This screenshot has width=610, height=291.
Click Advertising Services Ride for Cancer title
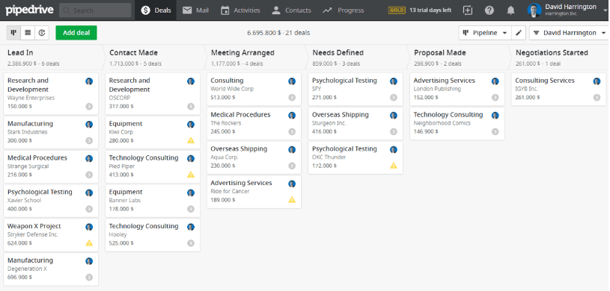241,183
